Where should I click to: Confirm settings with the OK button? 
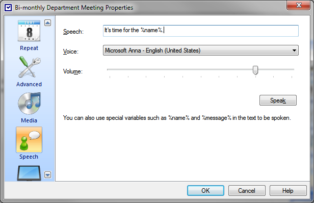[205, 190]
